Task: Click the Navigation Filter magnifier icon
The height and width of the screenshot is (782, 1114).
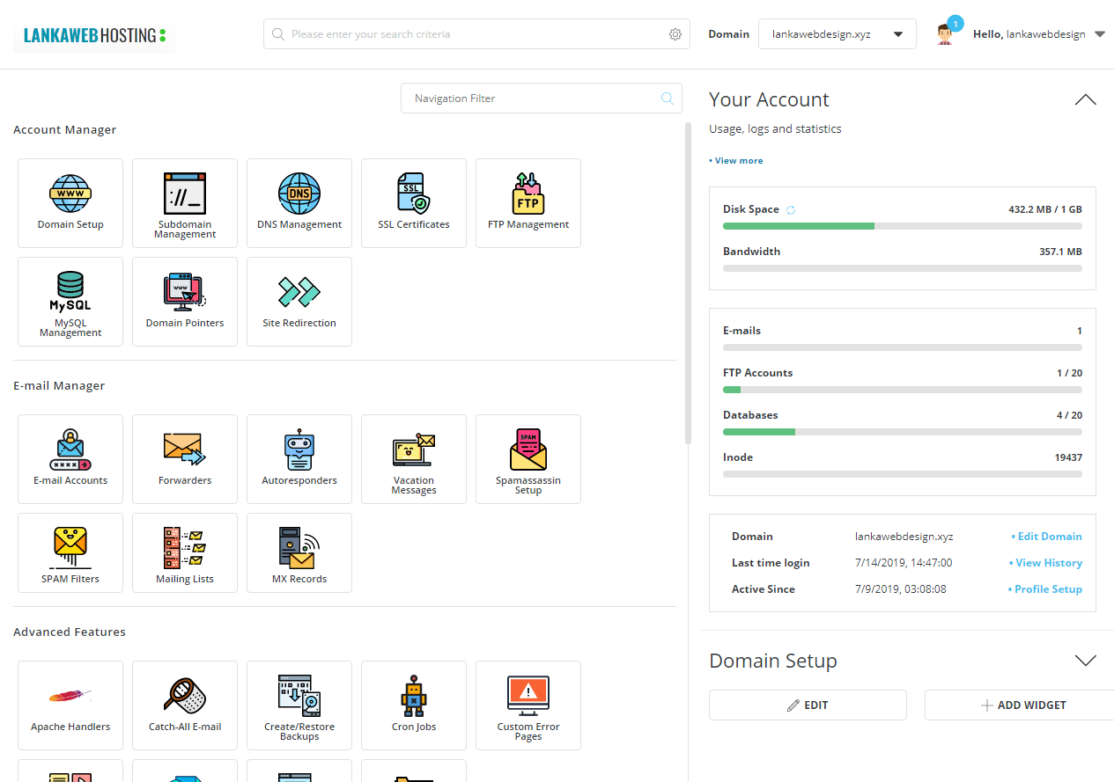Action: pos(668,99)
